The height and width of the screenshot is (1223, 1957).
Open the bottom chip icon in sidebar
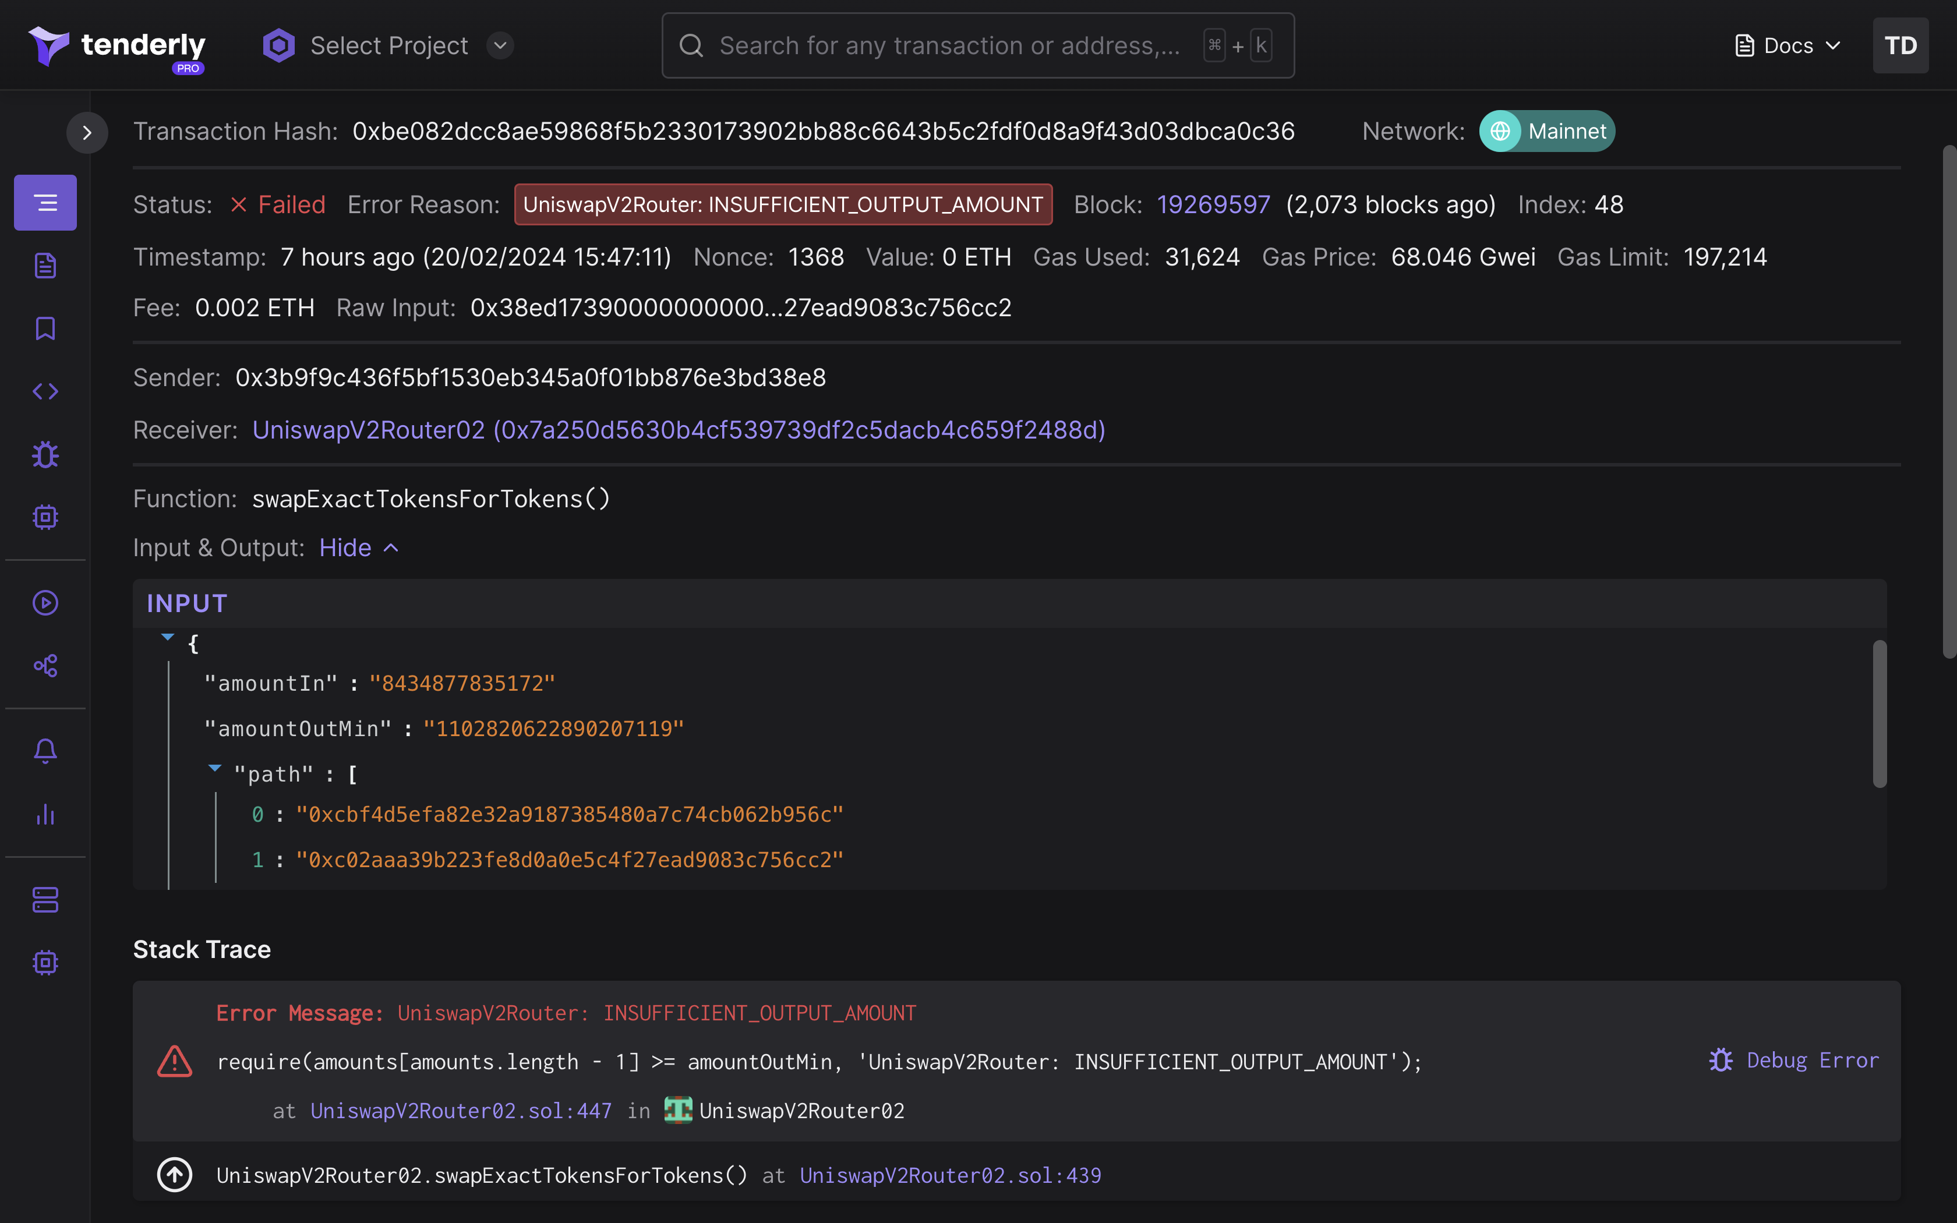click(45, 963)
